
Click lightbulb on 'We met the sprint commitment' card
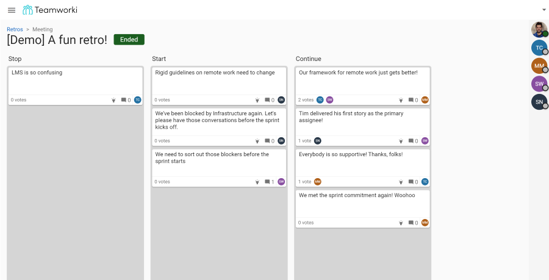[401, 223]
